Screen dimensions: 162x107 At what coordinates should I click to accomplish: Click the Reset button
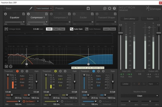pyautogui.click(x=113, y=29)
